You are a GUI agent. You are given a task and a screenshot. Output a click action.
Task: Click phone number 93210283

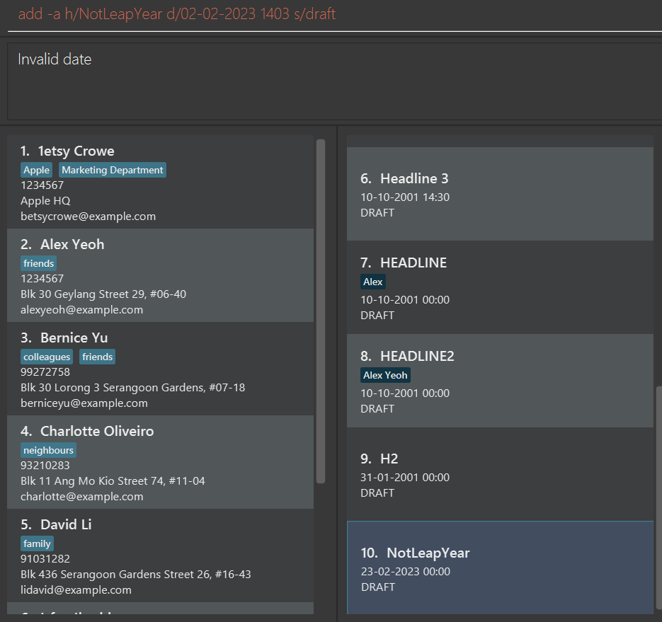click(x=45, y=466)
